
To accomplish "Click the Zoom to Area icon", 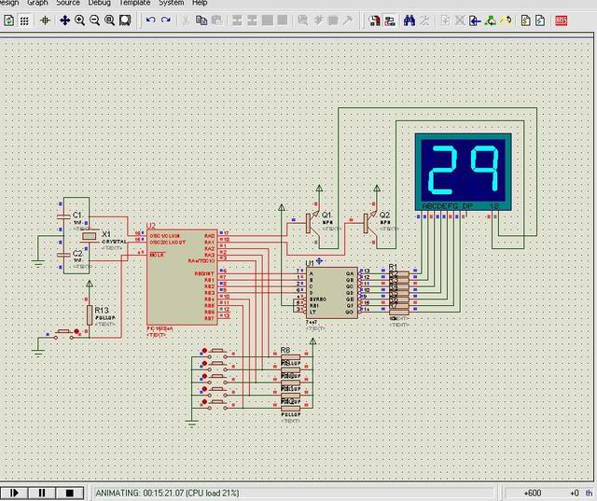I will click(x=124, y=20).
